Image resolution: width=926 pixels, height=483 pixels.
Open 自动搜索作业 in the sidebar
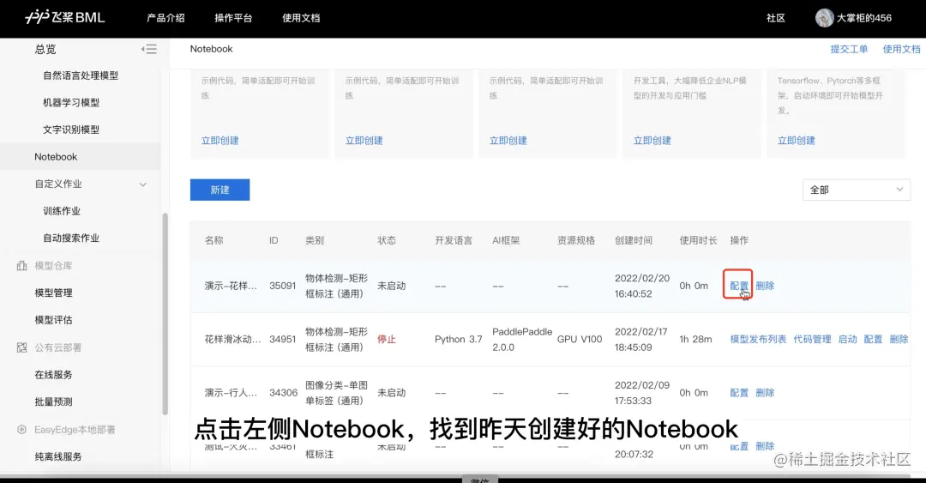pos(71,238)
